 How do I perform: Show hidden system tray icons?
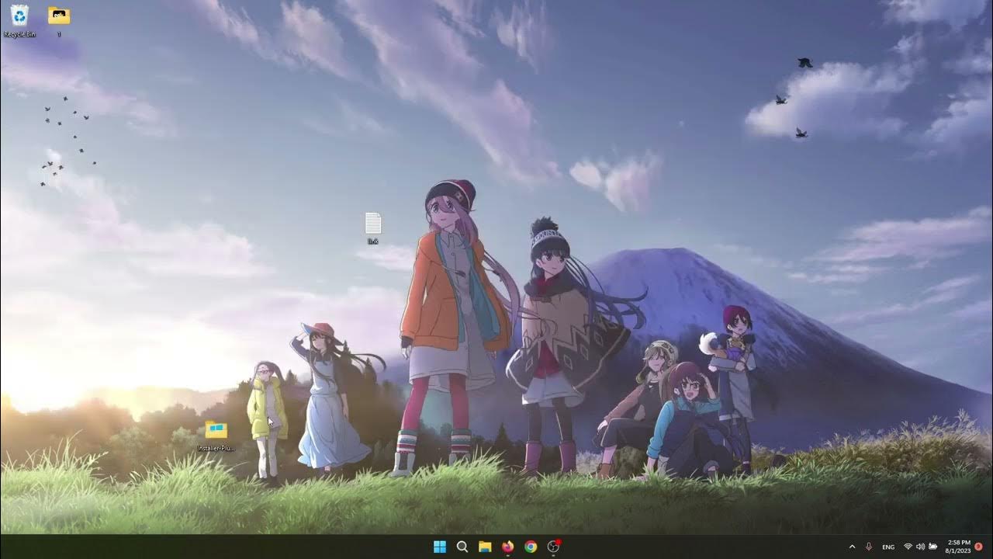click(852, 547)
